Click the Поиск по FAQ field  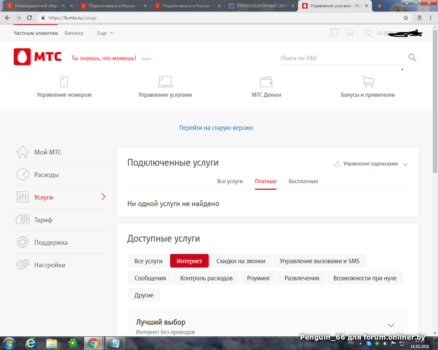(339, 58)
